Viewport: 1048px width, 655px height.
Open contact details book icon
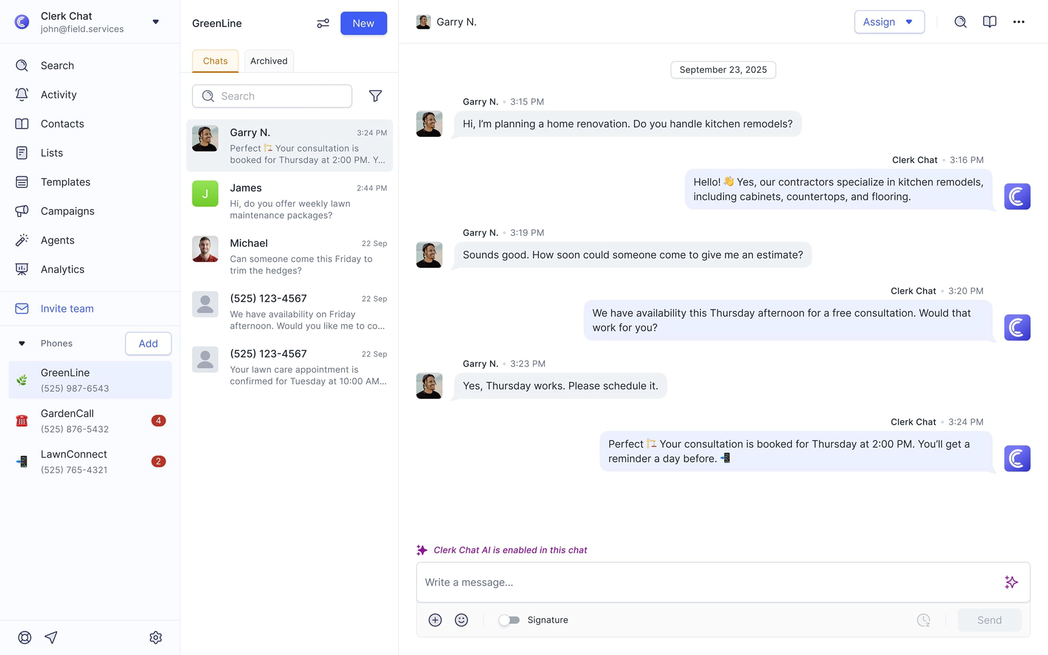coord(989,22)
